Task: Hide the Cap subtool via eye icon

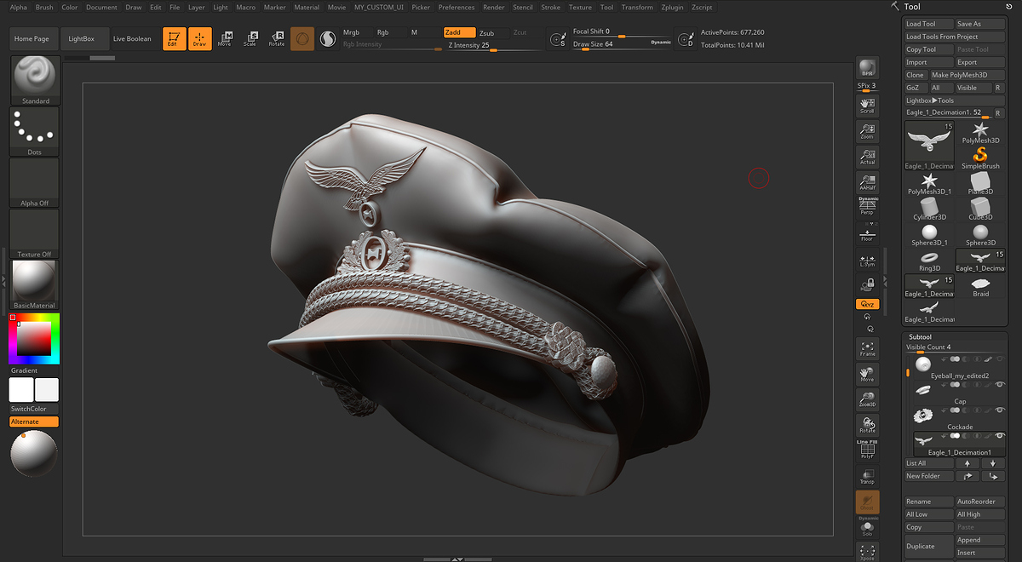Action: pos(1000,386)
